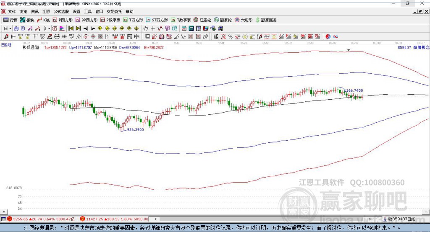Image resolution: width=430 pixels, height=232 pixels.
Task: Click the up triangle button at bottom-left
Action: (x=4, y=212)
